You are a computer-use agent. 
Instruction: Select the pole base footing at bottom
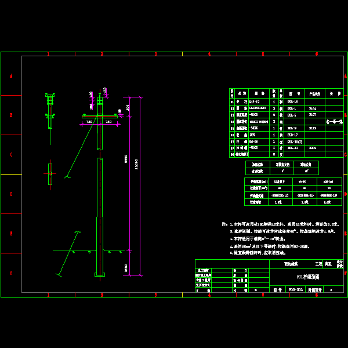point(100,273)
